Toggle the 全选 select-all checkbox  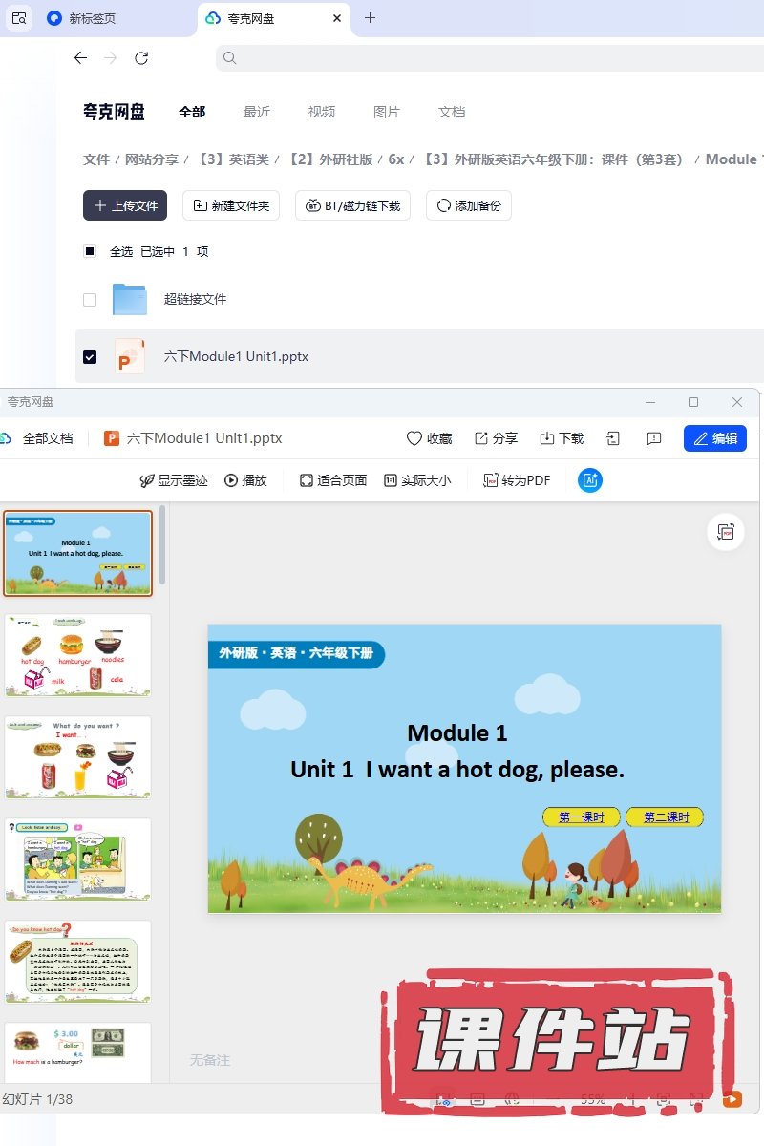(90, 251)
